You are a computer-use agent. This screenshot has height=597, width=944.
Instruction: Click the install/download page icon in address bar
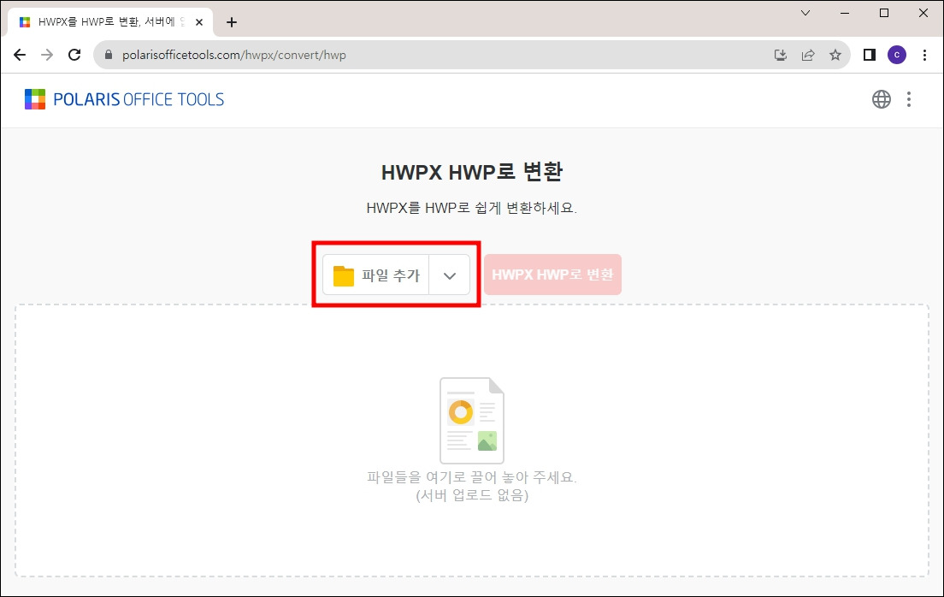tap(780, 54)
